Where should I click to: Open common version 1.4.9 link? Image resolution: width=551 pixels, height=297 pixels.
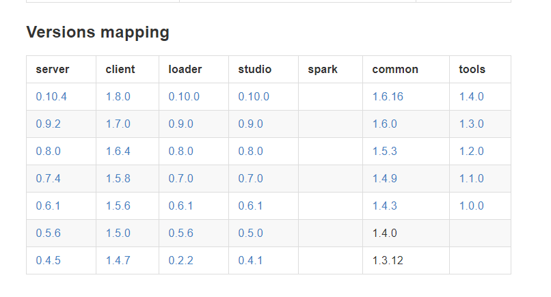385,179
